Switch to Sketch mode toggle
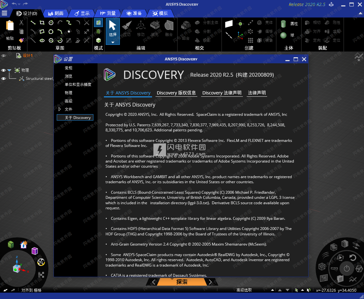Image resolution: width=364 pixels, height=299 pixels. (98, 23)
